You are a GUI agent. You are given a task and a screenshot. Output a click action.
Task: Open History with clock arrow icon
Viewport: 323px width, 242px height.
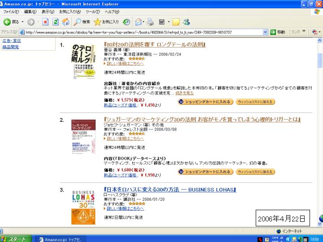[126, 22]
